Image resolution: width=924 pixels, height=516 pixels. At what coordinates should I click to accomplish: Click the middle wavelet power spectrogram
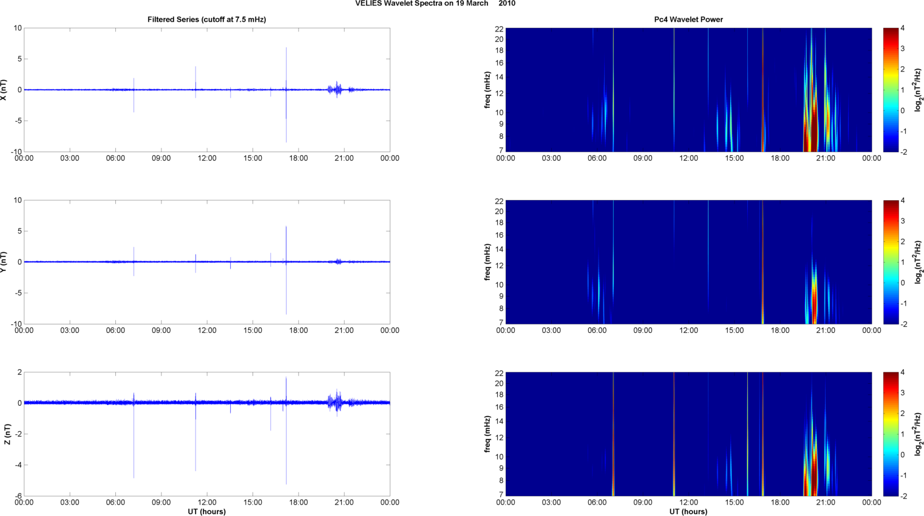coord(688,262)
